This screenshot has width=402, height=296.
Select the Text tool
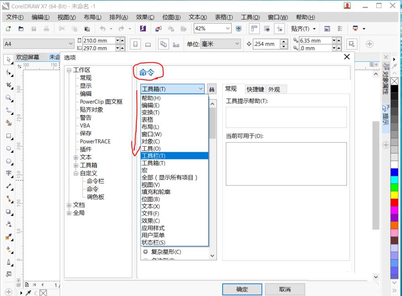click(x=9, y=174)
